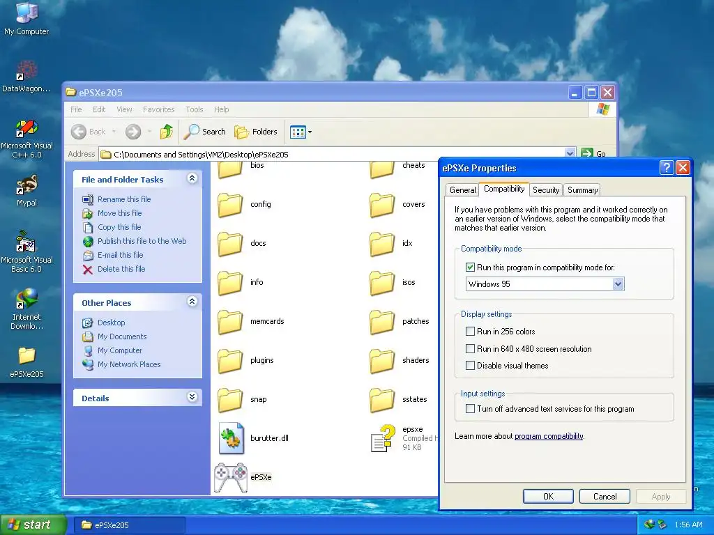Viewport: 714px width, 535px height.
Task: Click Cancel in ePSXe Properties
Action: click(x=605, y=497)
